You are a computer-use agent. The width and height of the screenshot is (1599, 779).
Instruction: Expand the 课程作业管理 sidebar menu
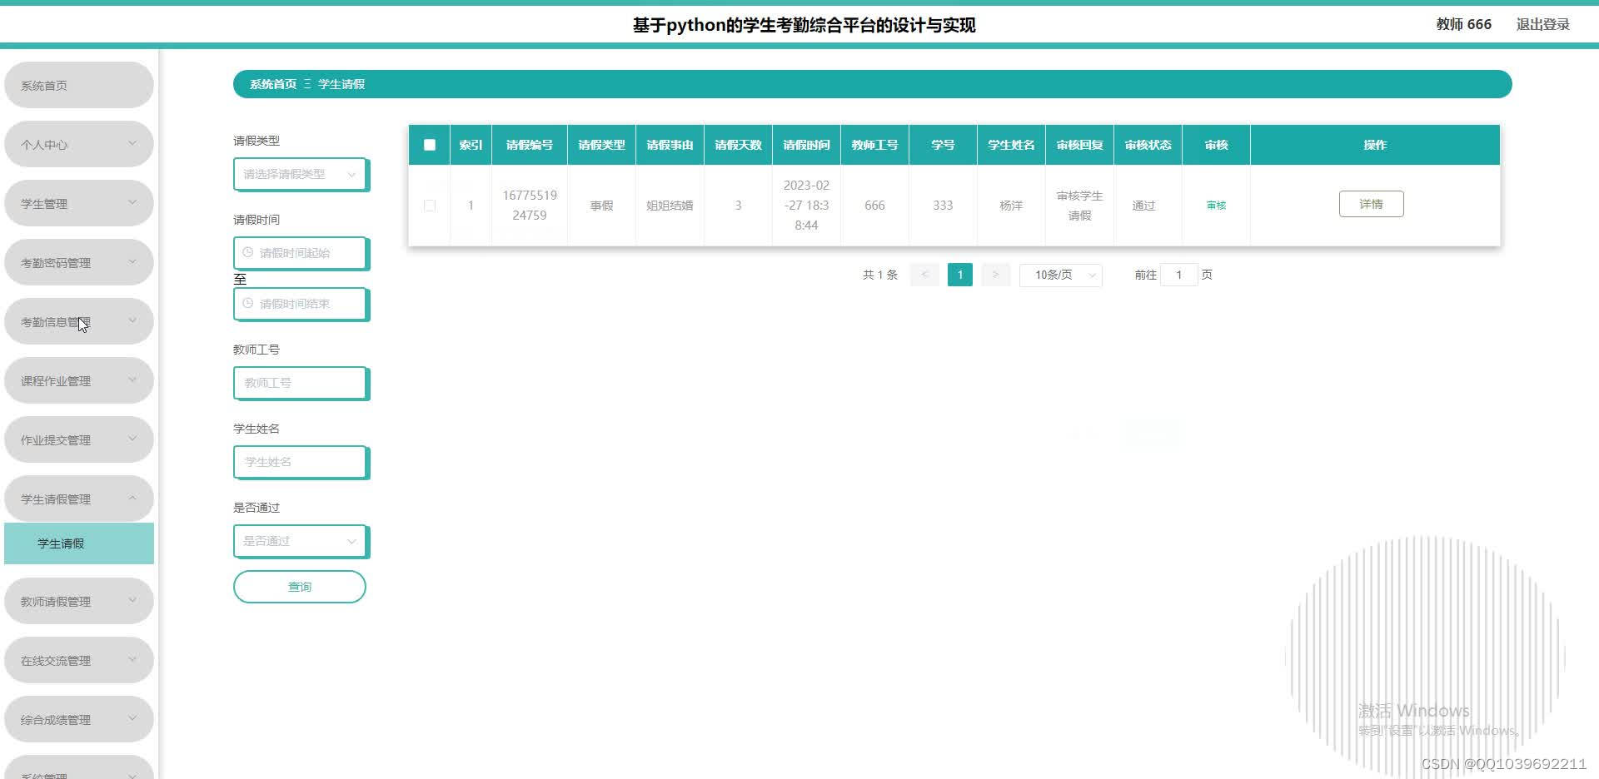pyautogui.click(x=79, y=380)
